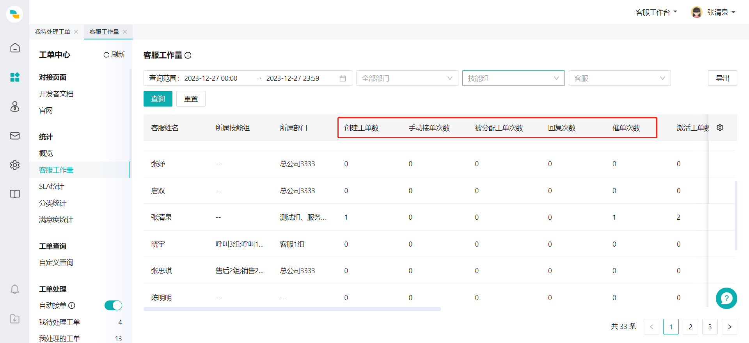Click the 客服1组 department cell
The image size is (749, 343).
pyautogui.click(x=292, y=244)
